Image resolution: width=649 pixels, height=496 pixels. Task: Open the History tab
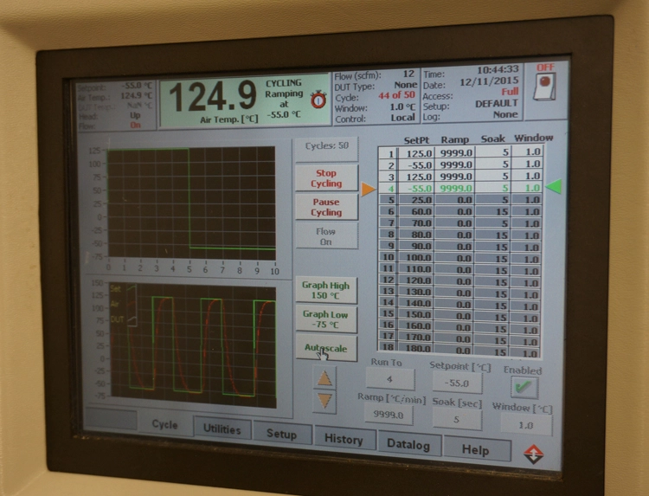point(344,439)
